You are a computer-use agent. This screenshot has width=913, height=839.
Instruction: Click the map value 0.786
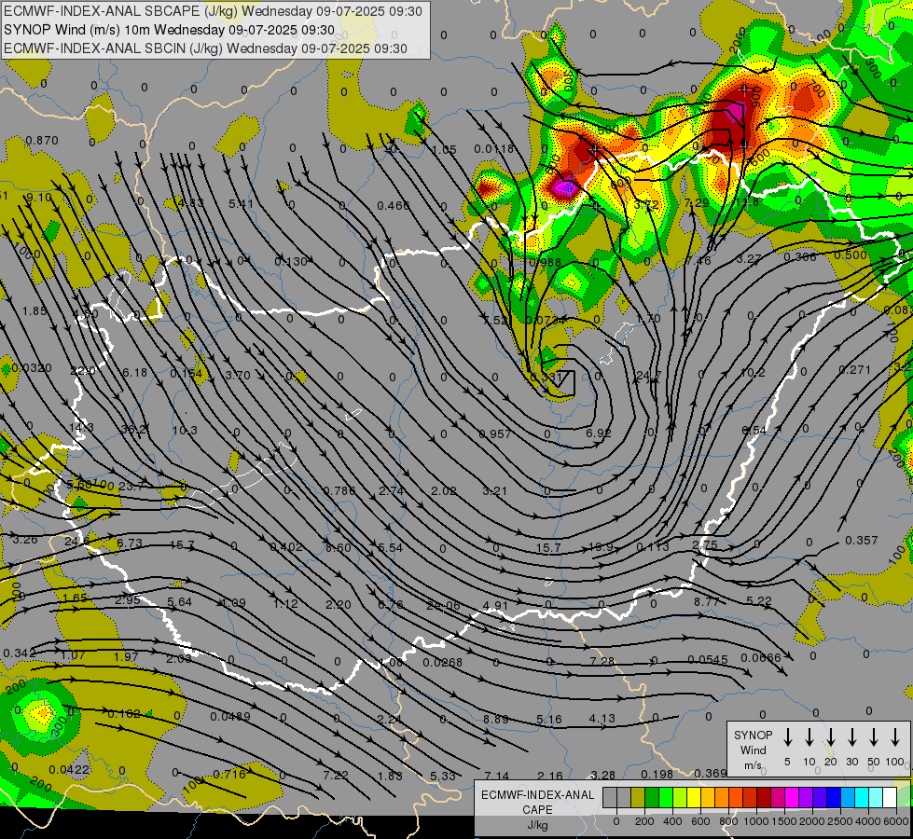339,491
